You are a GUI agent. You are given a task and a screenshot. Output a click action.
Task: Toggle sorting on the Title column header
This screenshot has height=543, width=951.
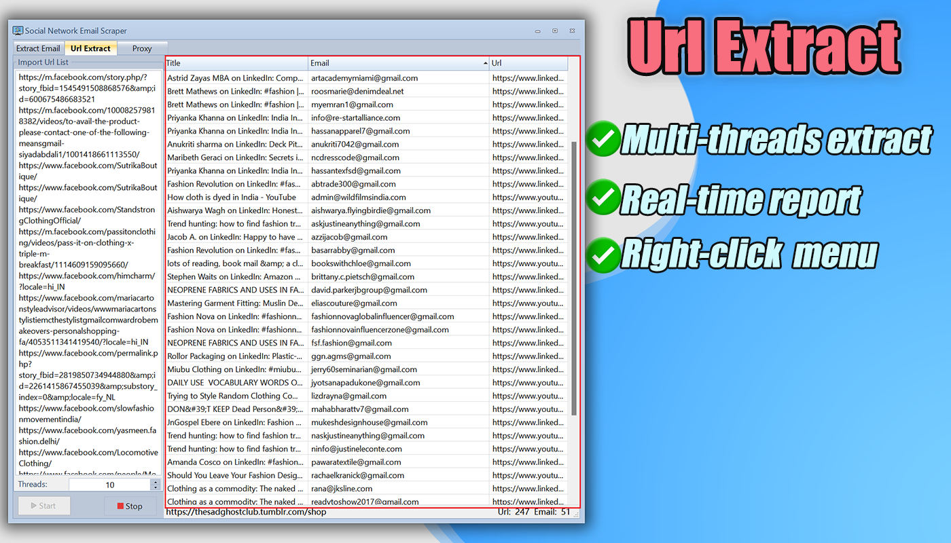coord(236,62)
